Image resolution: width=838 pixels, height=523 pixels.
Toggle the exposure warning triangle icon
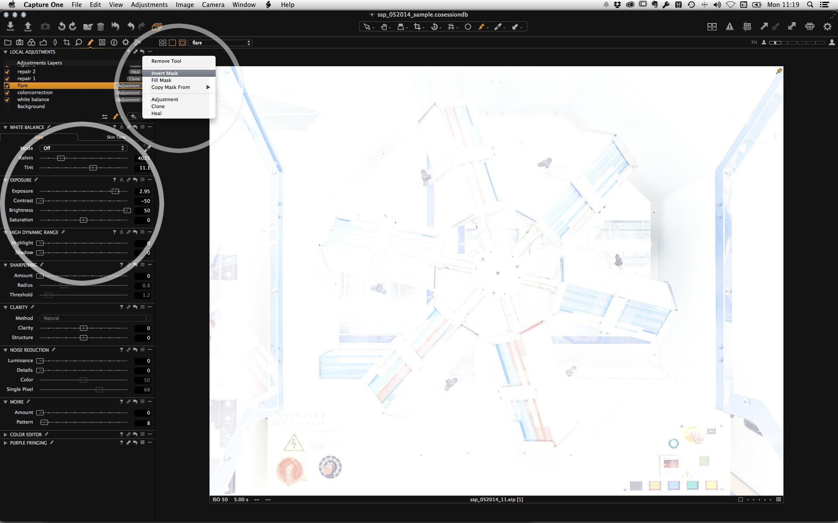pyautogui.click(x=730, y=27)
